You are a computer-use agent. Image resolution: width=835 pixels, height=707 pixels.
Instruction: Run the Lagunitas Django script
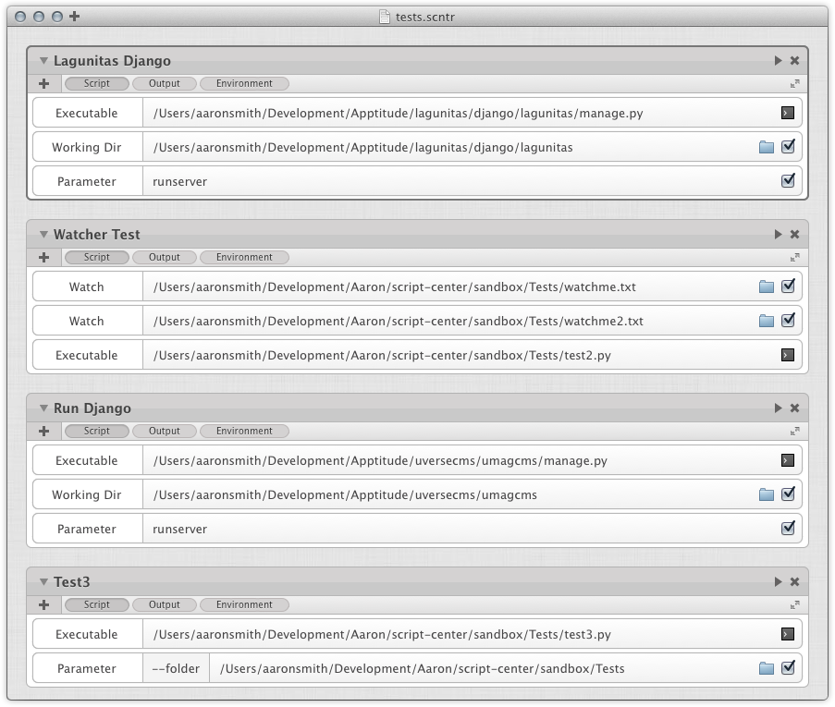(x=778, y=61)
